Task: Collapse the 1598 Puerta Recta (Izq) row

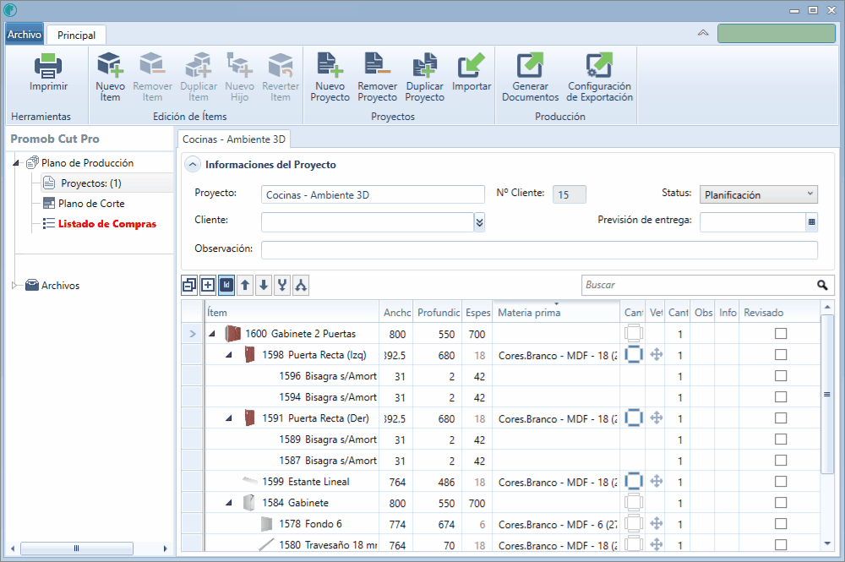Action: [x=229, y=355]
